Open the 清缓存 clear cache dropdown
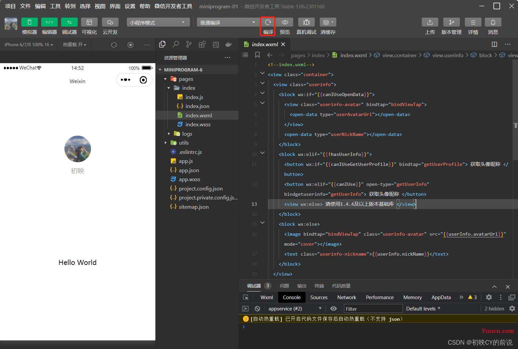 click(x=328, y=22)
